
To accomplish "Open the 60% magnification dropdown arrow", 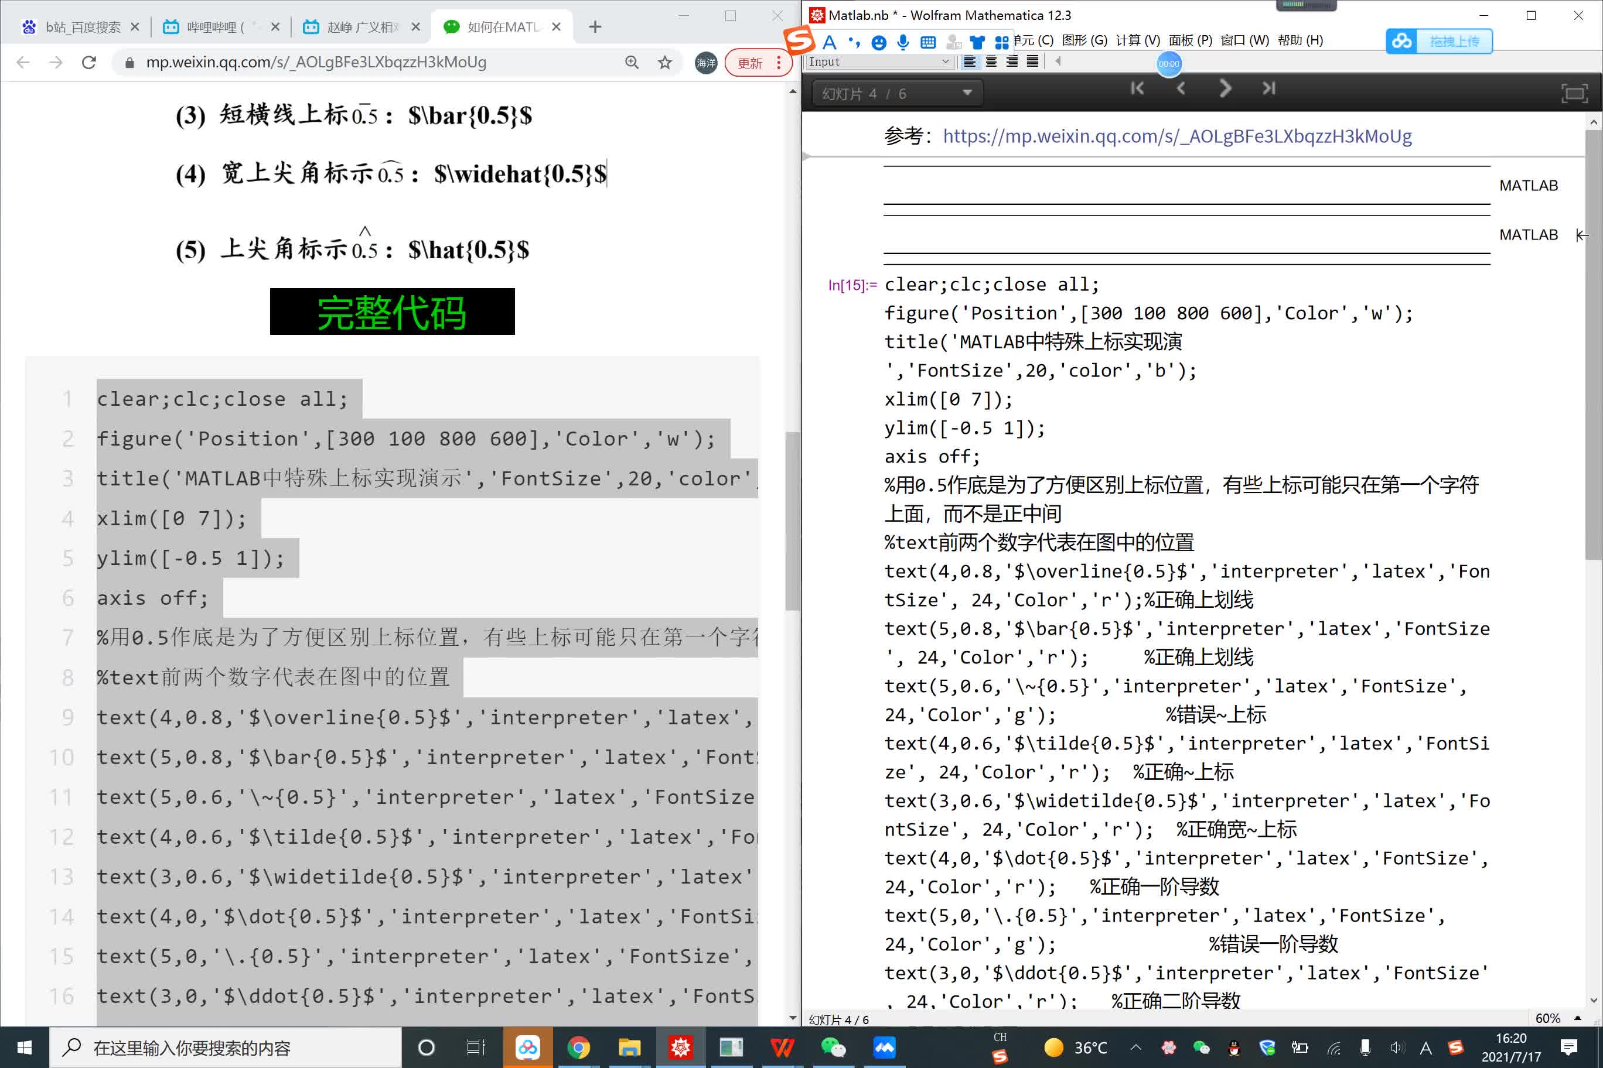I will (x=1577, y=1018).
